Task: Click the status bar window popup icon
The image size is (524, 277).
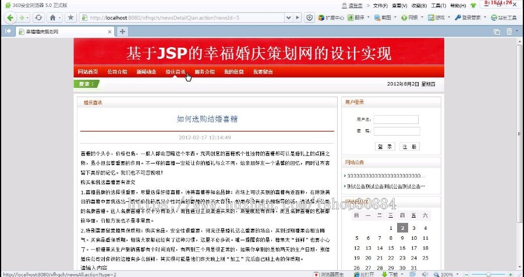Action: 413,274
